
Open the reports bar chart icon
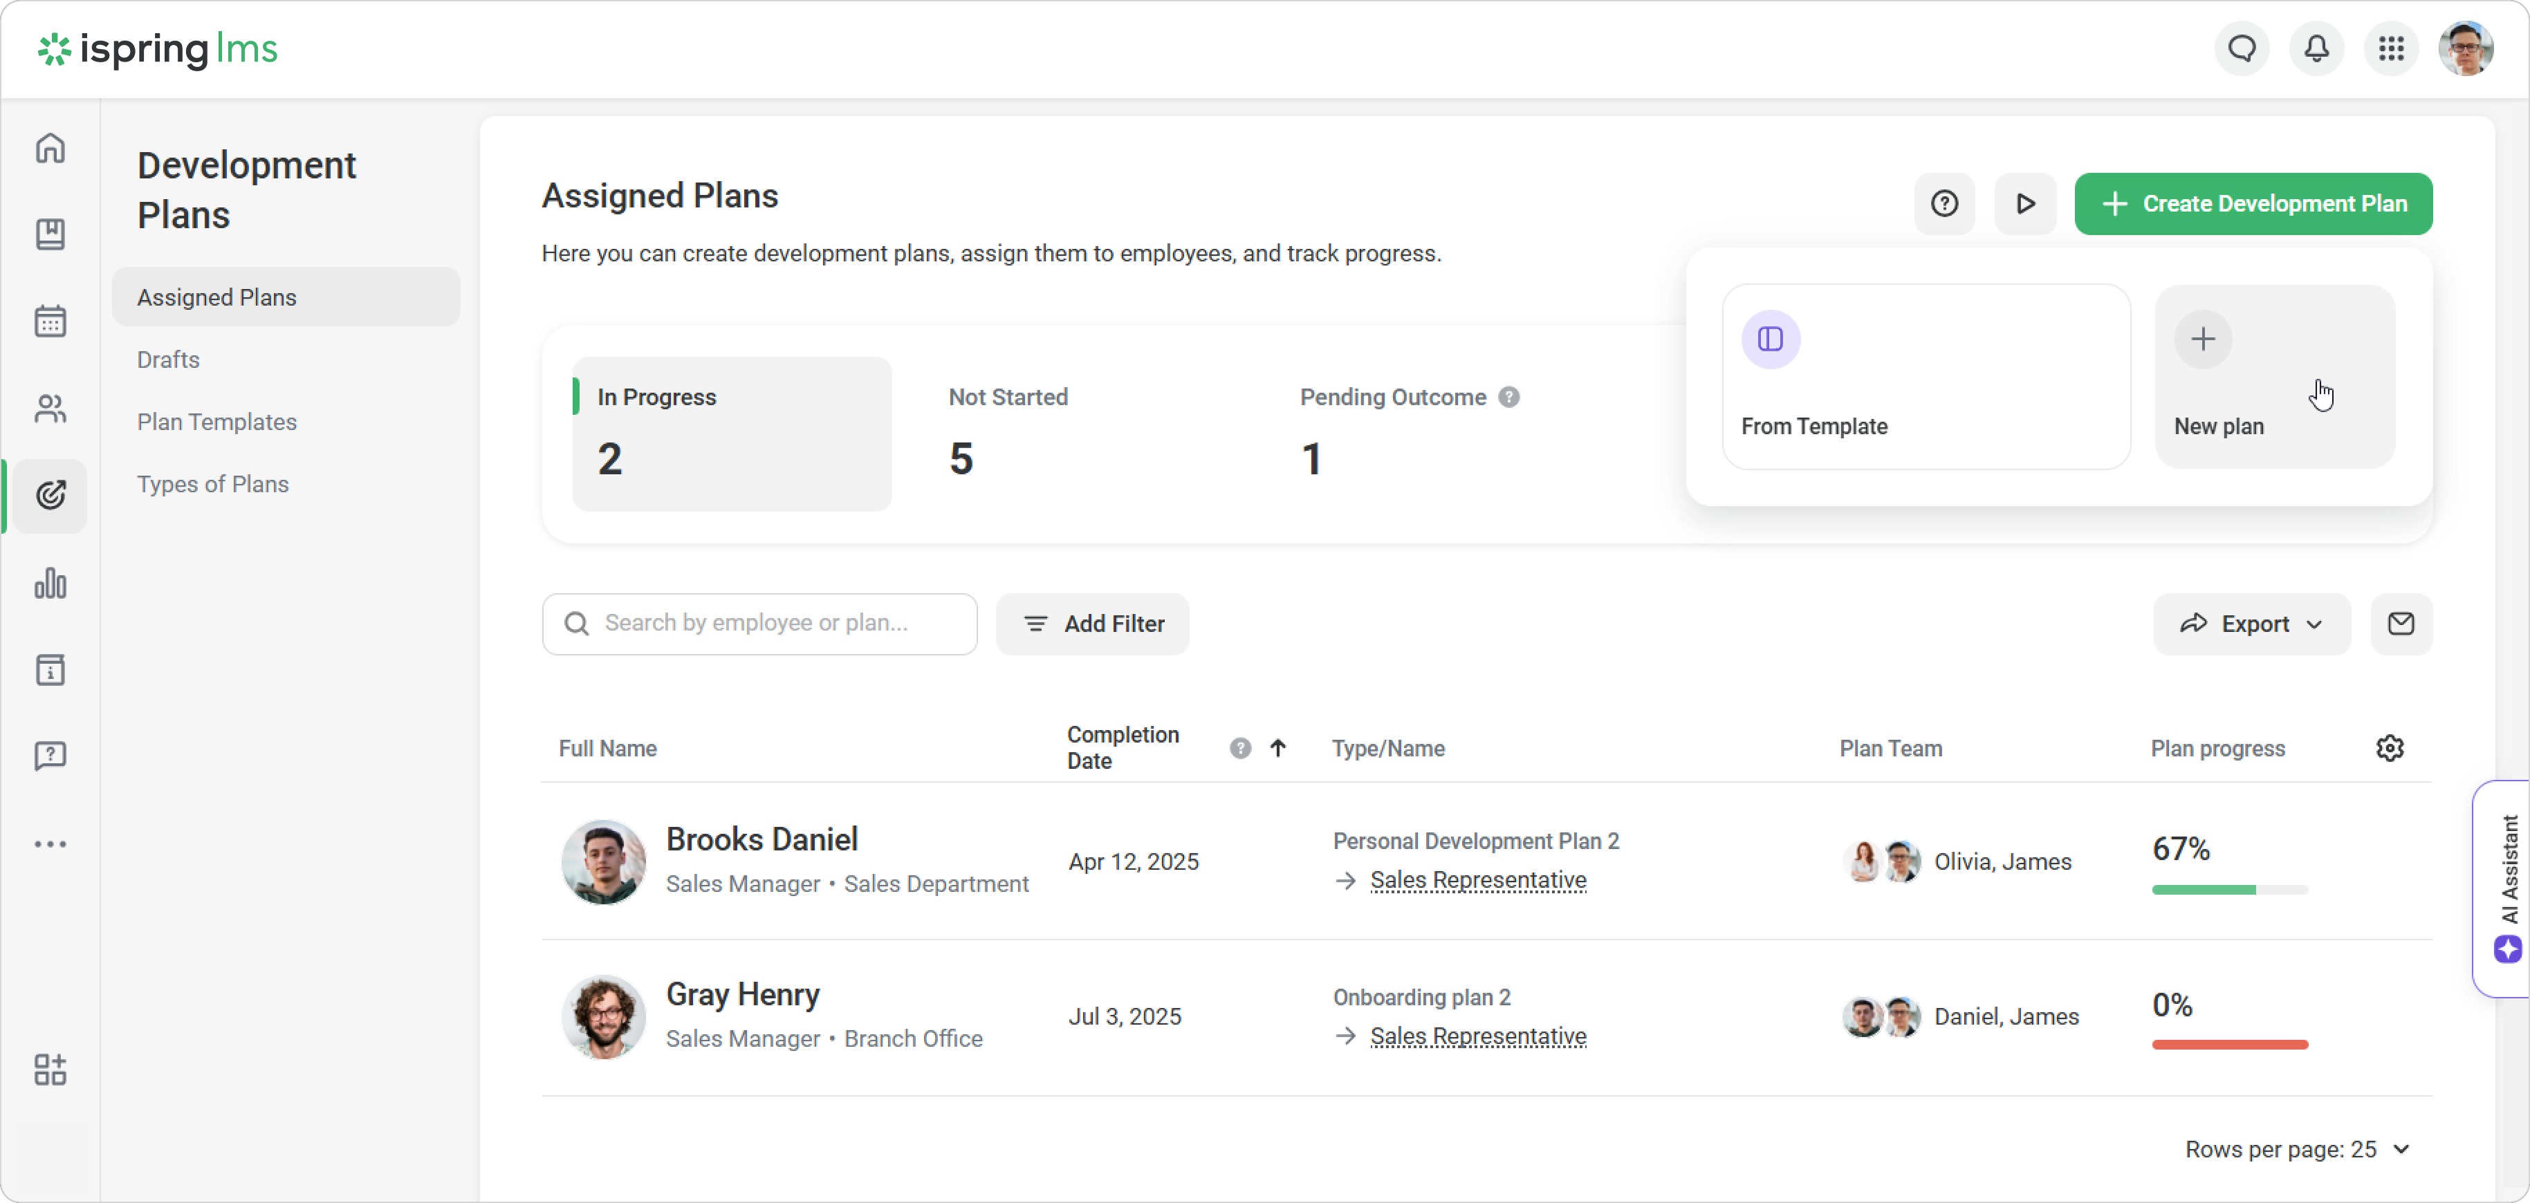[50, 584]
